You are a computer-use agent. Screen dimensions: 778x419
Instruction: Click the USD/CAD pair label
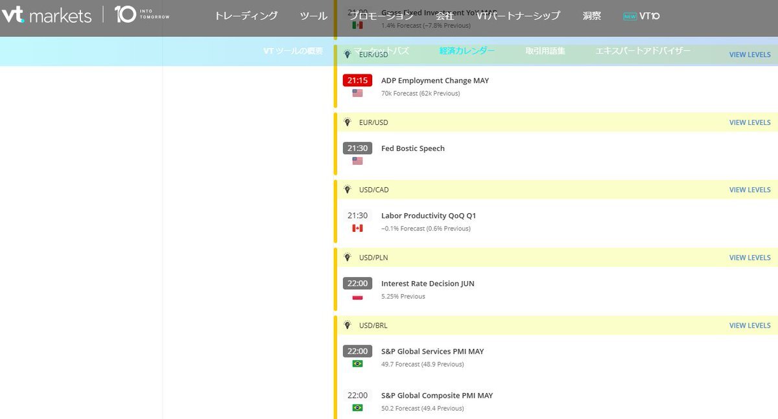pos(374,190)
